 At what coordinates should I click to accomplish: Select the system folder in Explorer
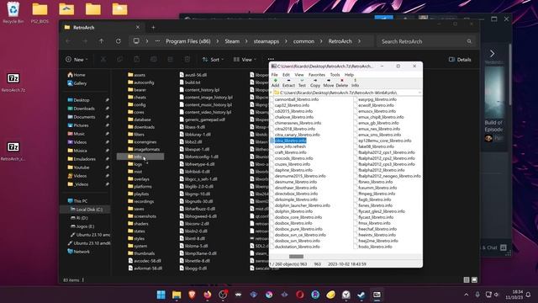[x=138, y=246]
